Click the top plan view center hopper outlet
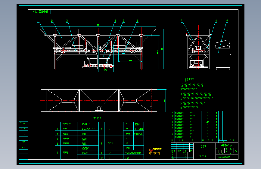Image resolution: width=261 pixels, height=169 pixels. click(x=99, y=108)
